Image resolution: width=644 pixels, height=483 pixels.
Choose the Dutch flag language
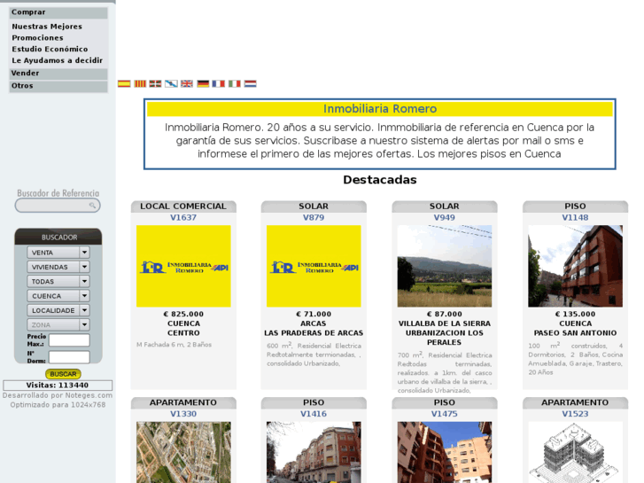click(250, 83)
